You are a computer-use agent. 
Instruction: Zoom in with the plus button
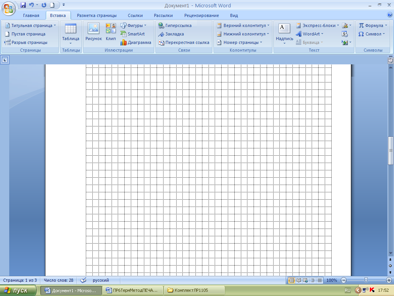point(389,280)
